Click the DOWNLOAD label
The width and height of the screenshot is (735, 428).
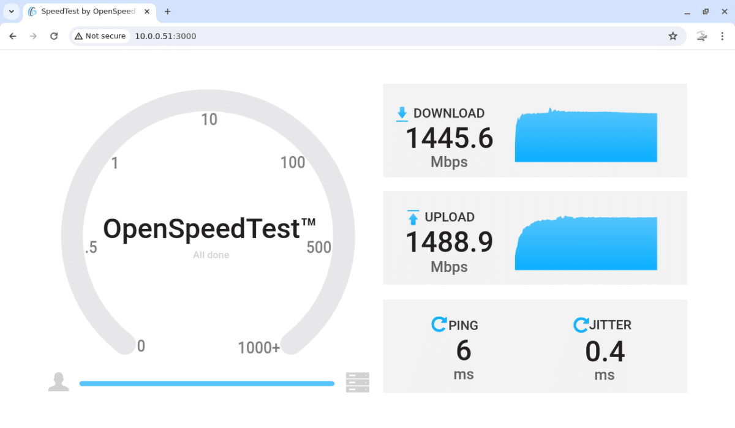[449, 113]
